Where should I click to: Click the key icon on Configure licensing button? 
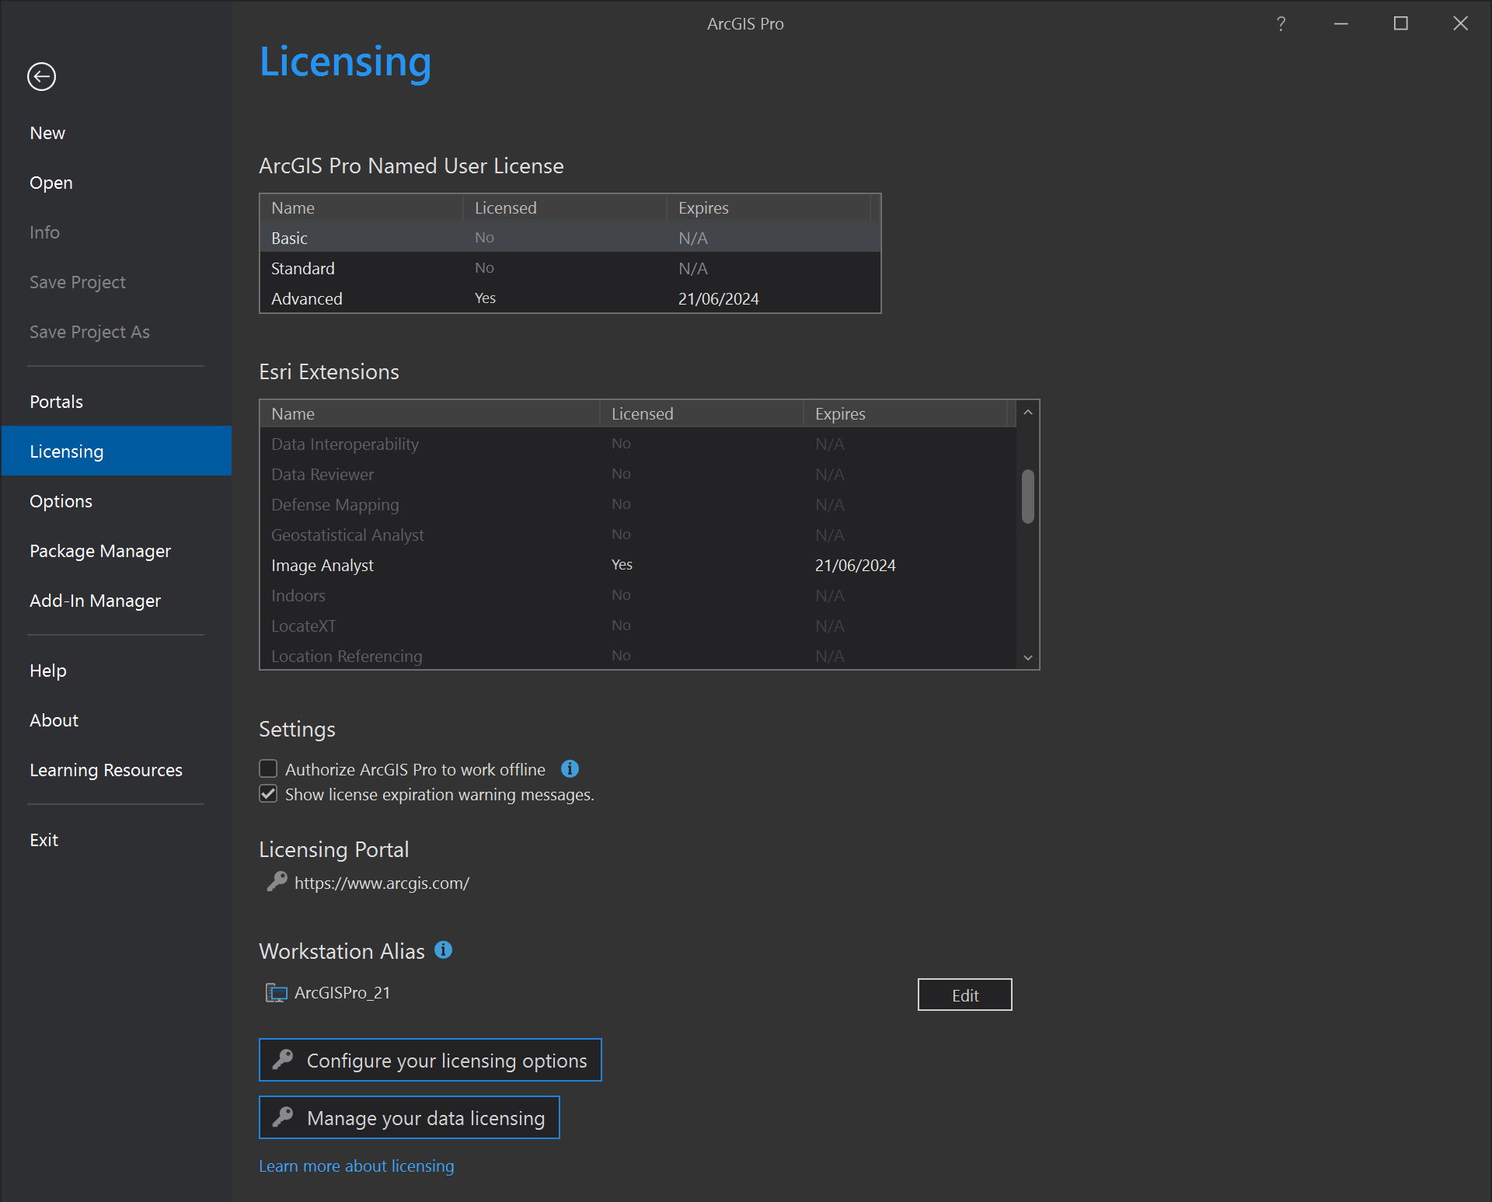(283, 1059)
